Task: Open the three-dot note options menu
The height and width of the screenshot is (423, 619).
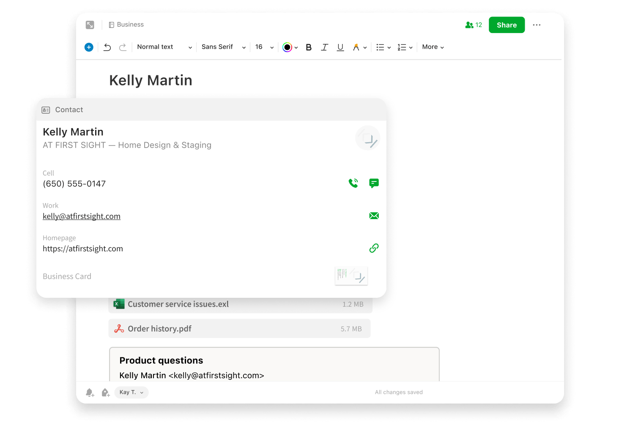Action: point(537,25)
